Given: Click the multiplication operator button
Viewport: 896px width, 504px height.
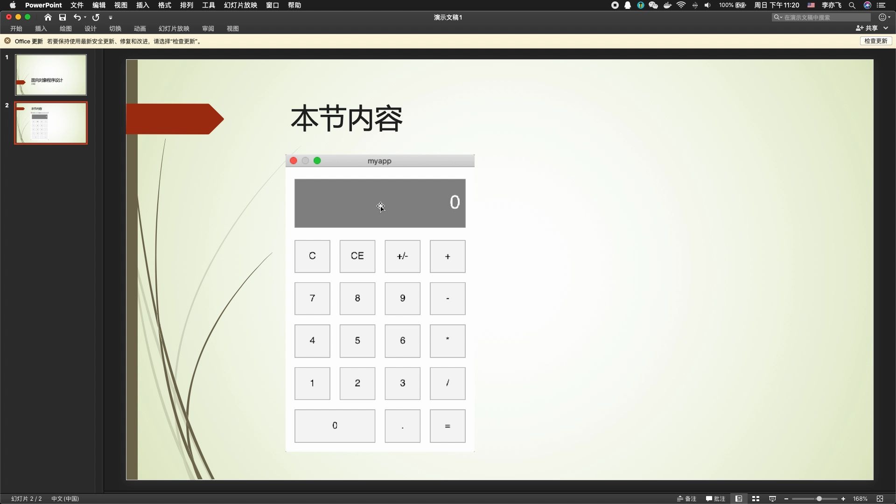Looking at the screenshot, I should 448,341.
